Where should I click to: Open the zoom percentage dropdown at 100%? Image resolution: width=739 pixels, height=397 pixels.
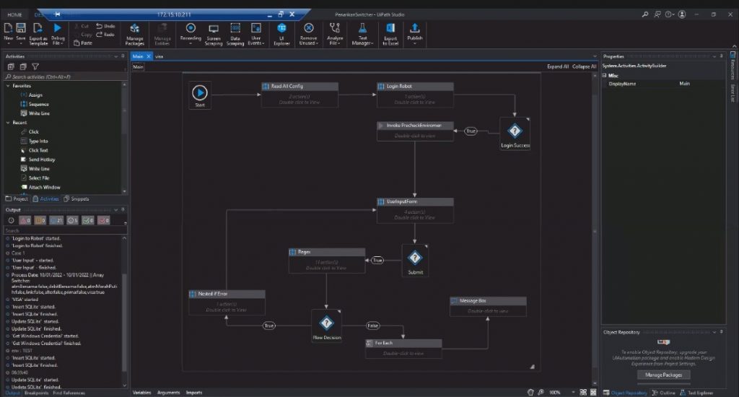point(574,392)
